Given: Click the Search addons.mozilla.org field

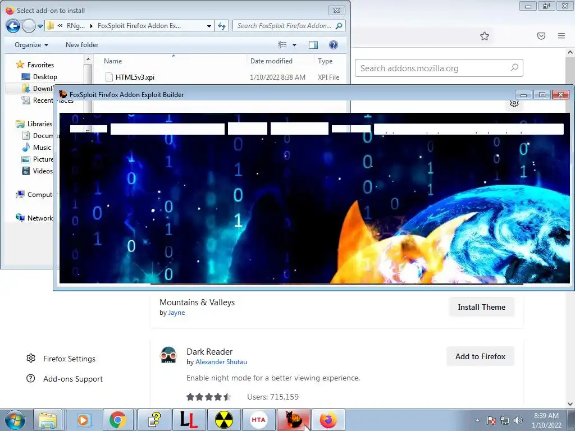Looking at the screenshot, I should point(439,68).
